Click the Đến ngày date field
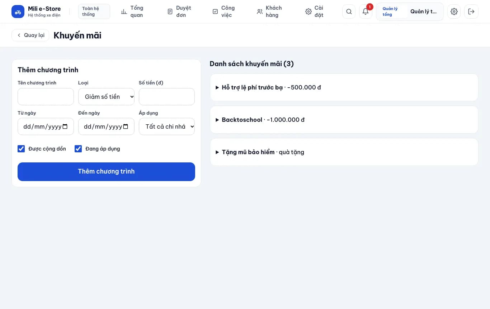Screen dimensions: 490x309 tap(106, 126)
